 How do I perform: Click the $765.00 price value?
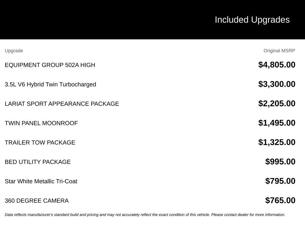(280, 200)
